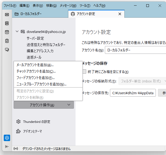This screenshot has height=155, width=166.
Task: Collapse the dovelane94@yahoo.co.jp account tree
Action: 17,31
